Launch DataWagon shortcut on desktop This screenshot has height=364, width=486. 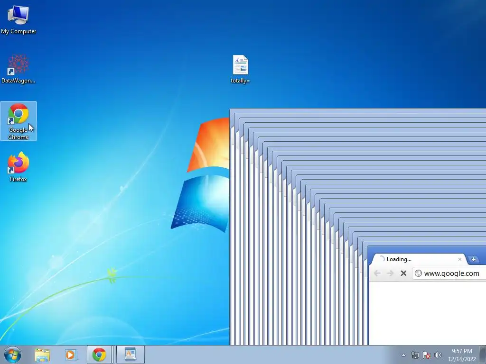[x=19, y=69]
